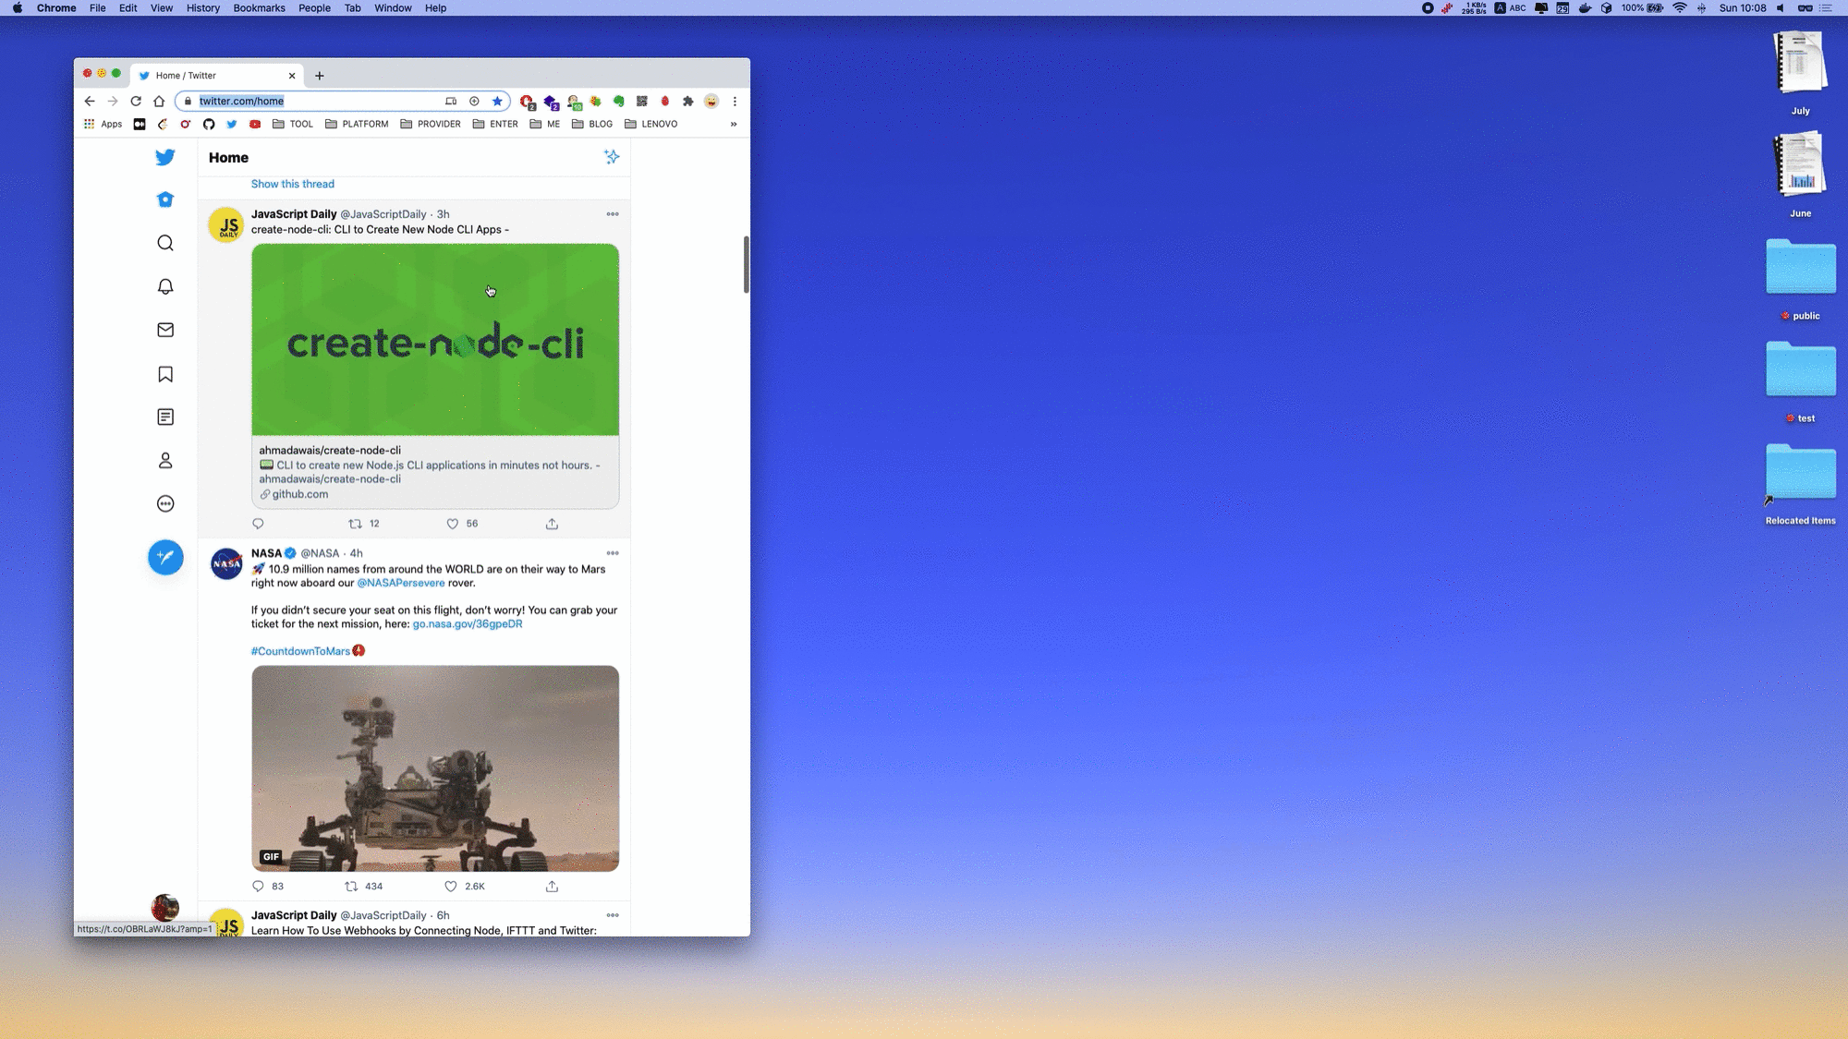The image size is (1848, 1039).
Task: Click the #CountdownToMars hashtag
Action: pos(301,651)
